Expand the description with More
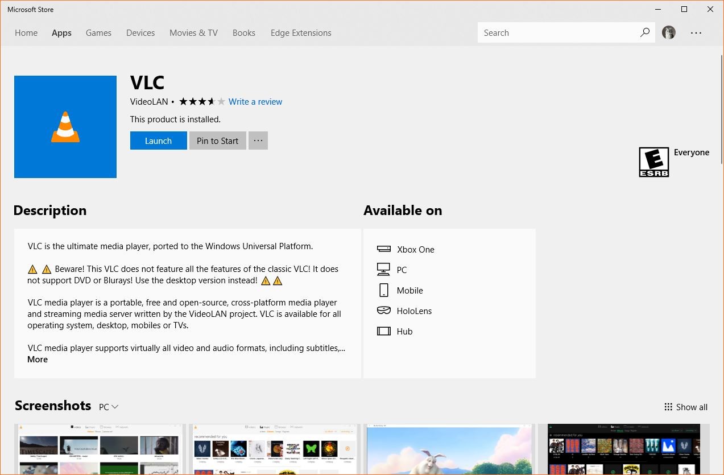Viewport: 724px width, 475px height. coord(38,360)
